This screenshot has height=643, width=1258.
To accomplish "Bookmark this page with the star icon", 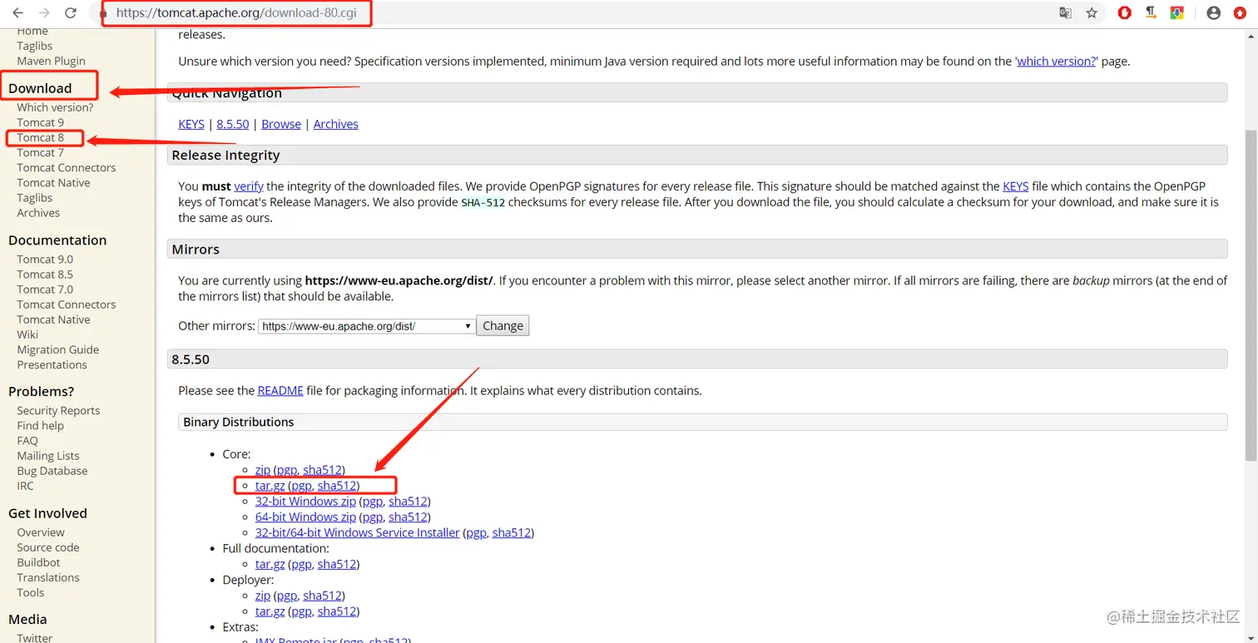I will [x=1092, y=13].
